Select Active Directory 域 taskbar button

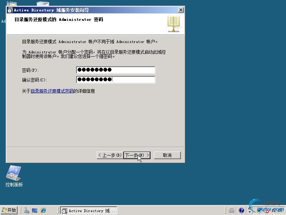point(89,211)
